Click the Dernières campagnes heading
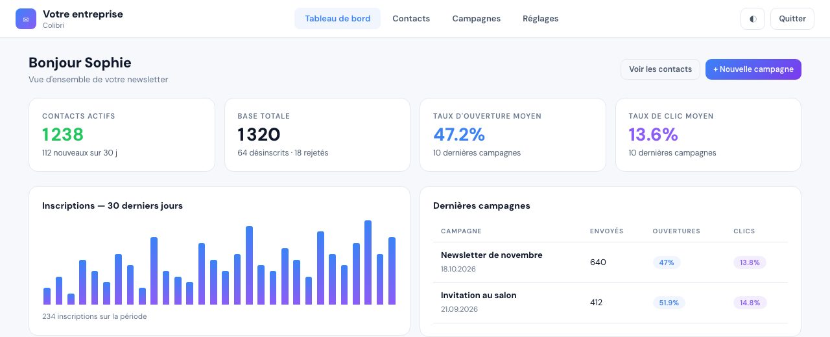This screenshot has height=337, width=830. tap(482, 205)
